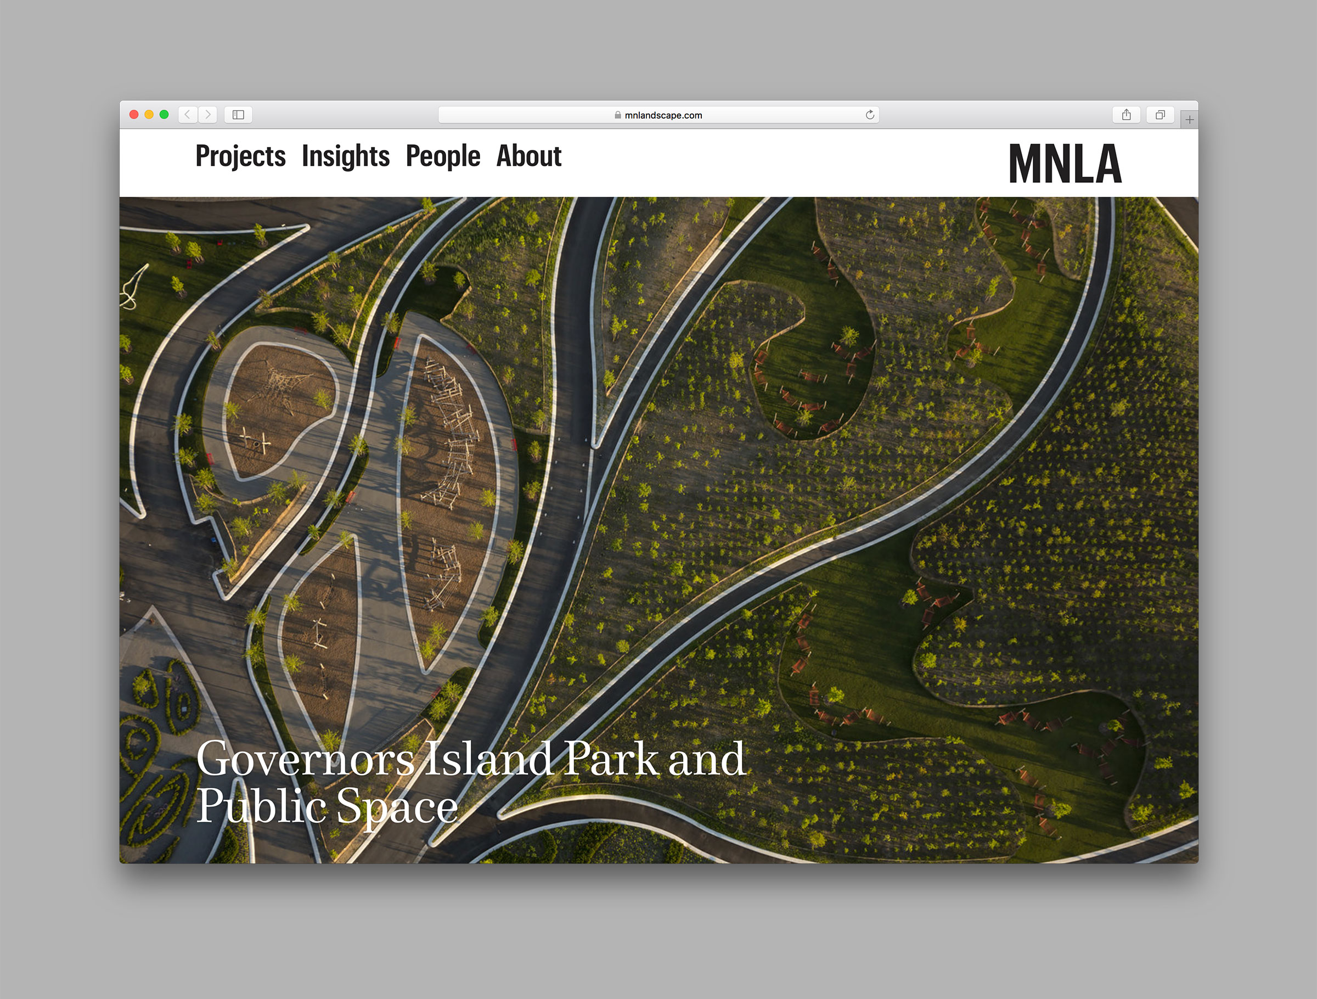Open a new tab with plus button
This screenshot has height=999, width=1317.
click(x=1189, y=120)
